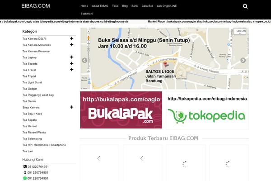Open Testimoni menu item
This screenshot has width=271, height=181.
(87, 14)
